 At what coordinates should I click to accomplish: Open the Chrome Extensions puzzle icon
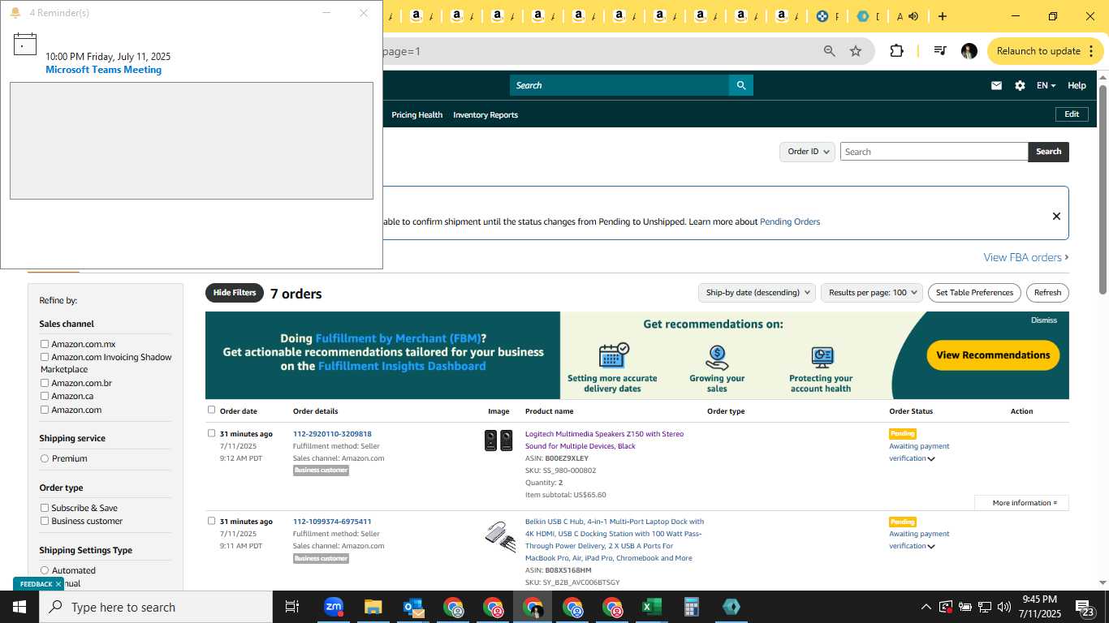pyautogui.click(x=896, y=50)
